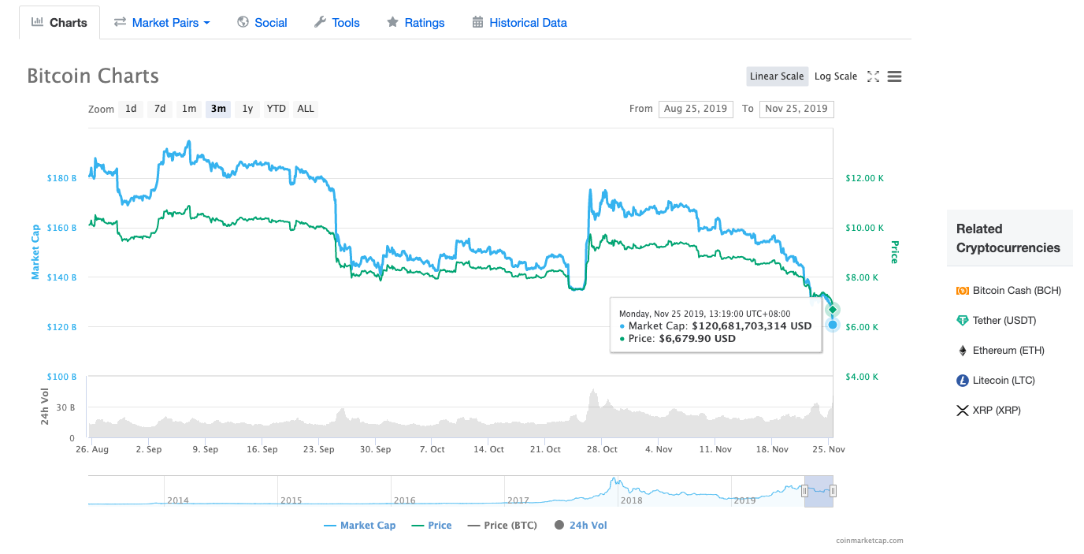Click the green price diamond marker on chart
This screenshot has width=1084, height=554.
pyautogui.click(x=833, y=310)
